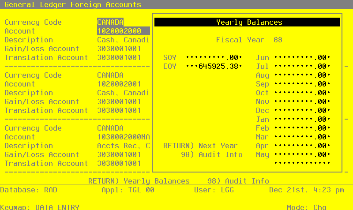
Task: Click account number 1020002001
Action: click(x=119, y=84)
